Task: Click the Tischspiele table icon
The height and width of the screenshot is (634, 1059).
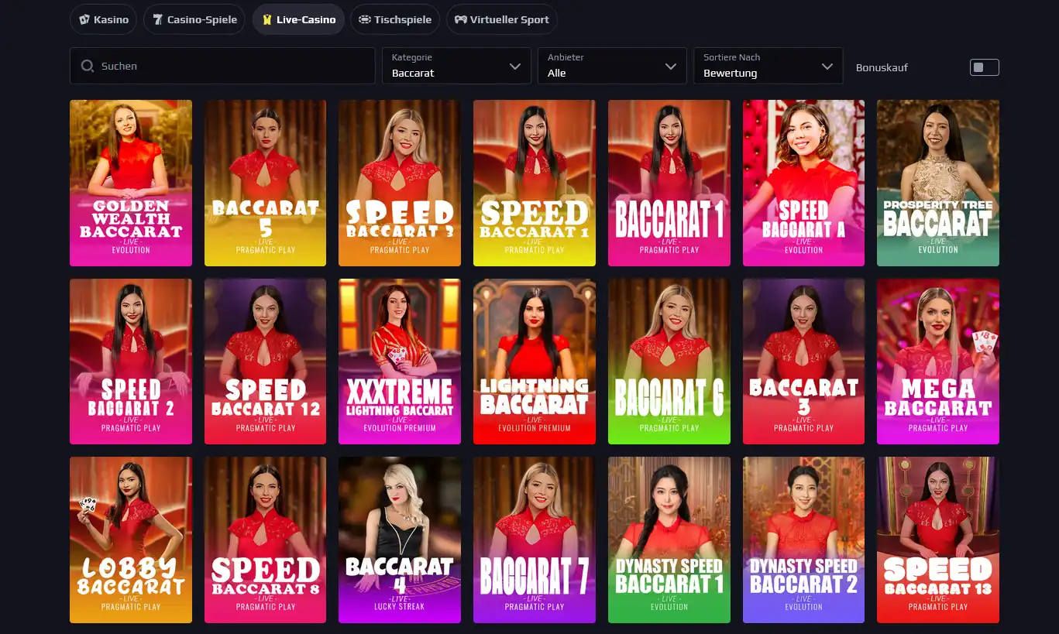Action: [365, 19]
